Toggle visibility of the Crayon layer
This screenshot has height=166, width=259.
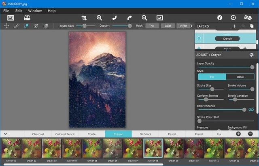coord(199,38)
